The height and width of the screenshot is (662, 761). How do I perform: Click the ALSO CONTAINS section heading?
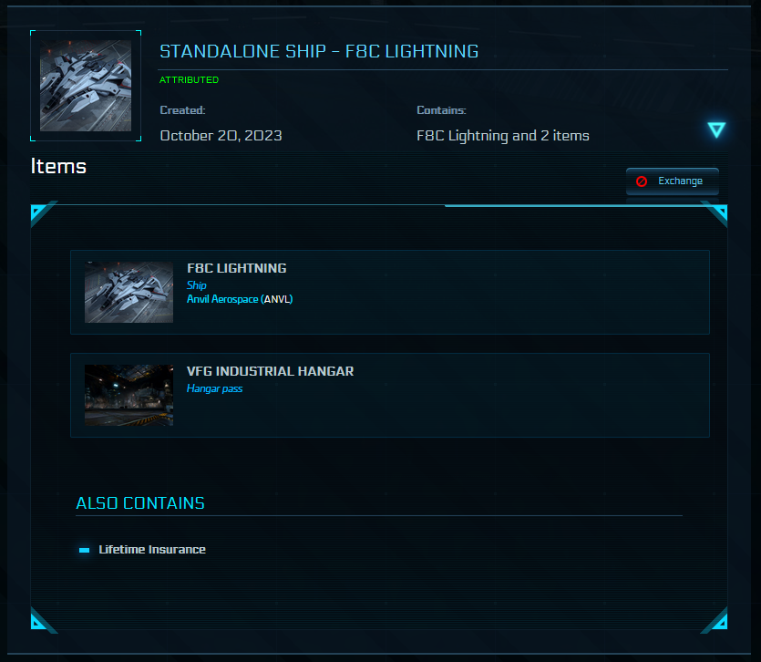140,503
